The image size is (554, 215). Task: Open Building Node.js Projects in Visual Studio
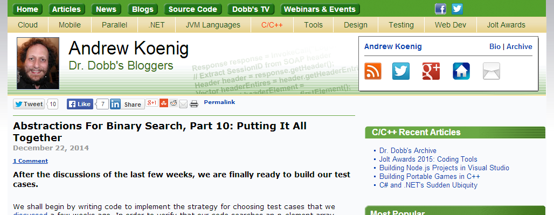[x=444, y=168]
